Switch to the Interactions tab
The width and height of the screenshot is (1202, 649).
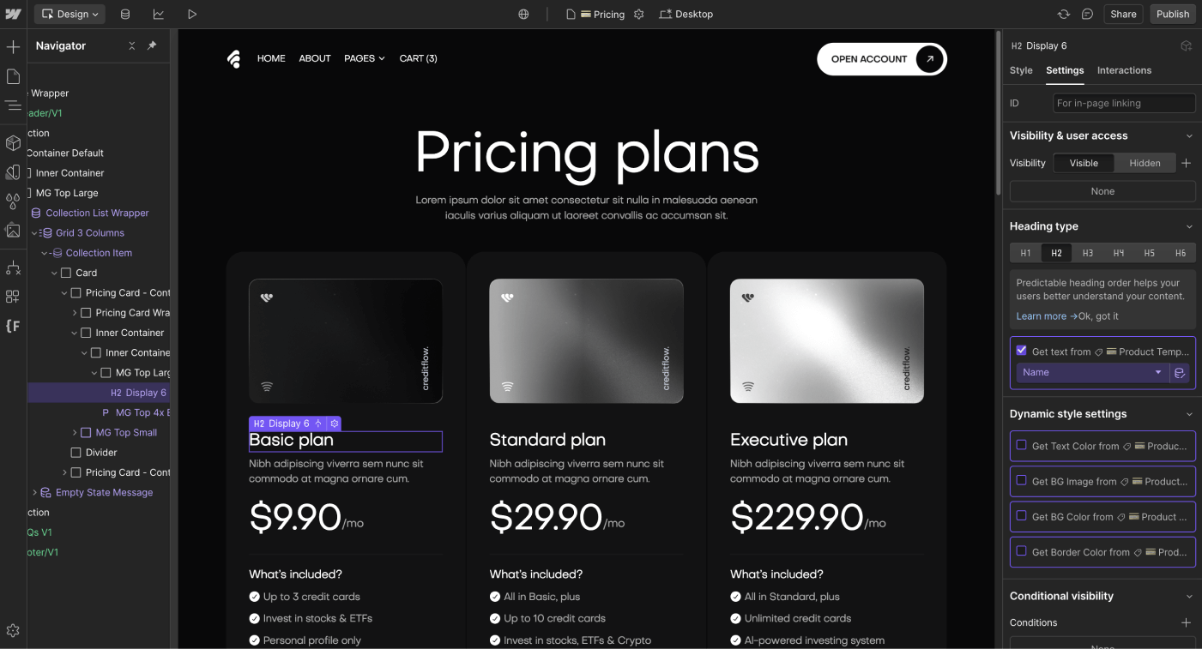[1124, 70]
